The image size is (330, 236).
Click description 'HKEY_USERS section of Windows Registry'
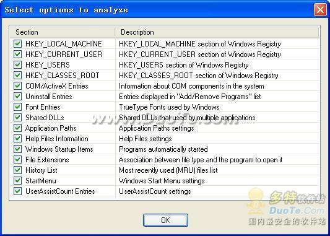pos(184,65)
